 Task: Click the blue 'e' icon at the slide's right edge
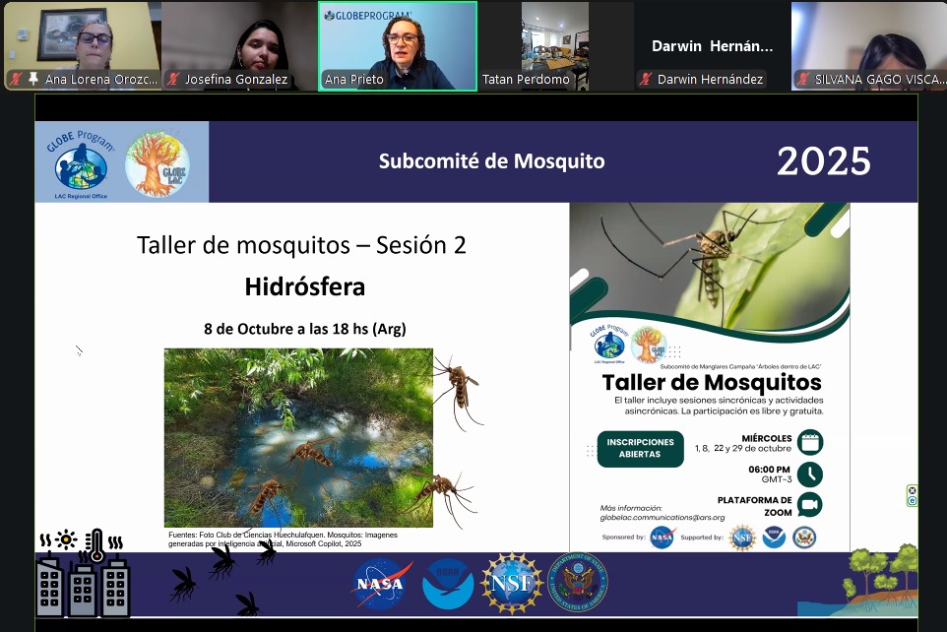coord(912,501)
